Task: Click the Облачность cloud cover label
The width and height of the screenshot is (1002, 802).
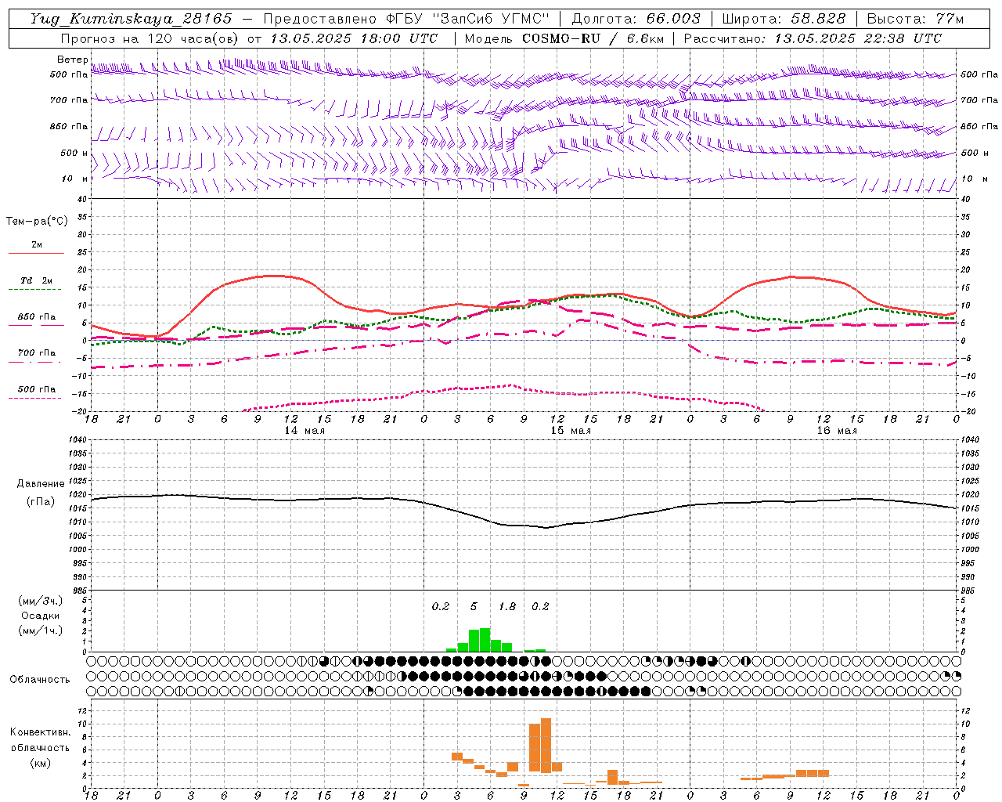Action: [x=40, y=679]
